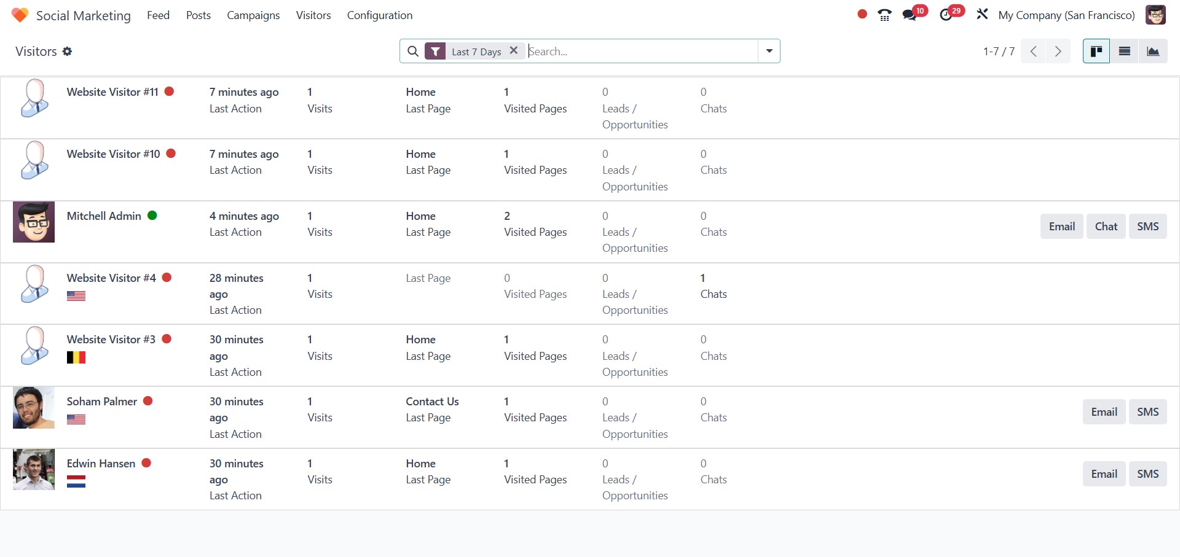Screen dimensions: 1180x557
Task: Open the My Company (San Francisco) switcher
Action: [1066, 15]
